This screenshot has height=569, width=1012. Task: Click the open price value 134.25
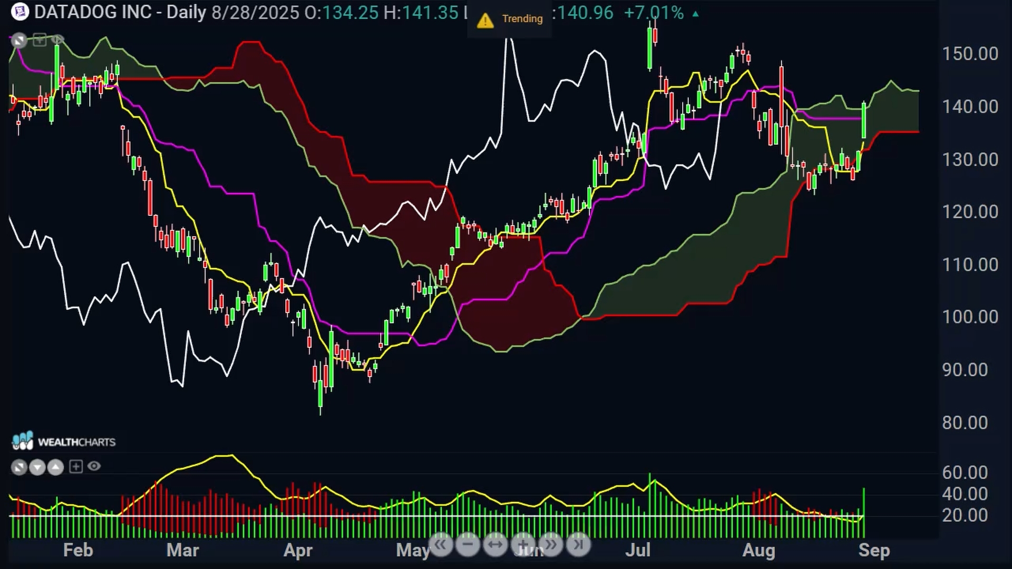pyautogui.click(x=350, y=12)
